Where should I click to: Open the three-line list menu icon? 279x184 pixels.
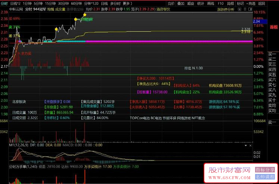(x=245, y=9)
